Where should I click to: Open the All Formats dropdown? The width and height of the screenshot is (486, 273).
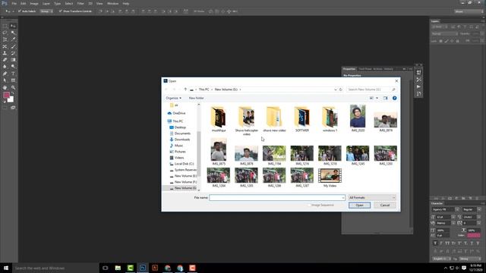pyautogui.click(x=372, y=197)
